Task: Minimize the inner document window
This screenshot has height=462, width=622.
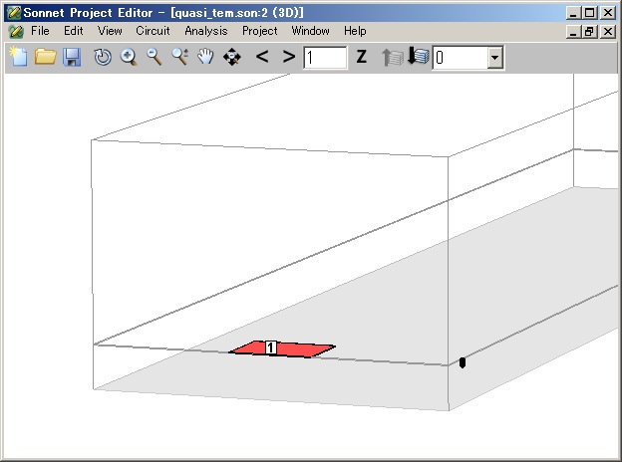Action: (x=573, y=31)
